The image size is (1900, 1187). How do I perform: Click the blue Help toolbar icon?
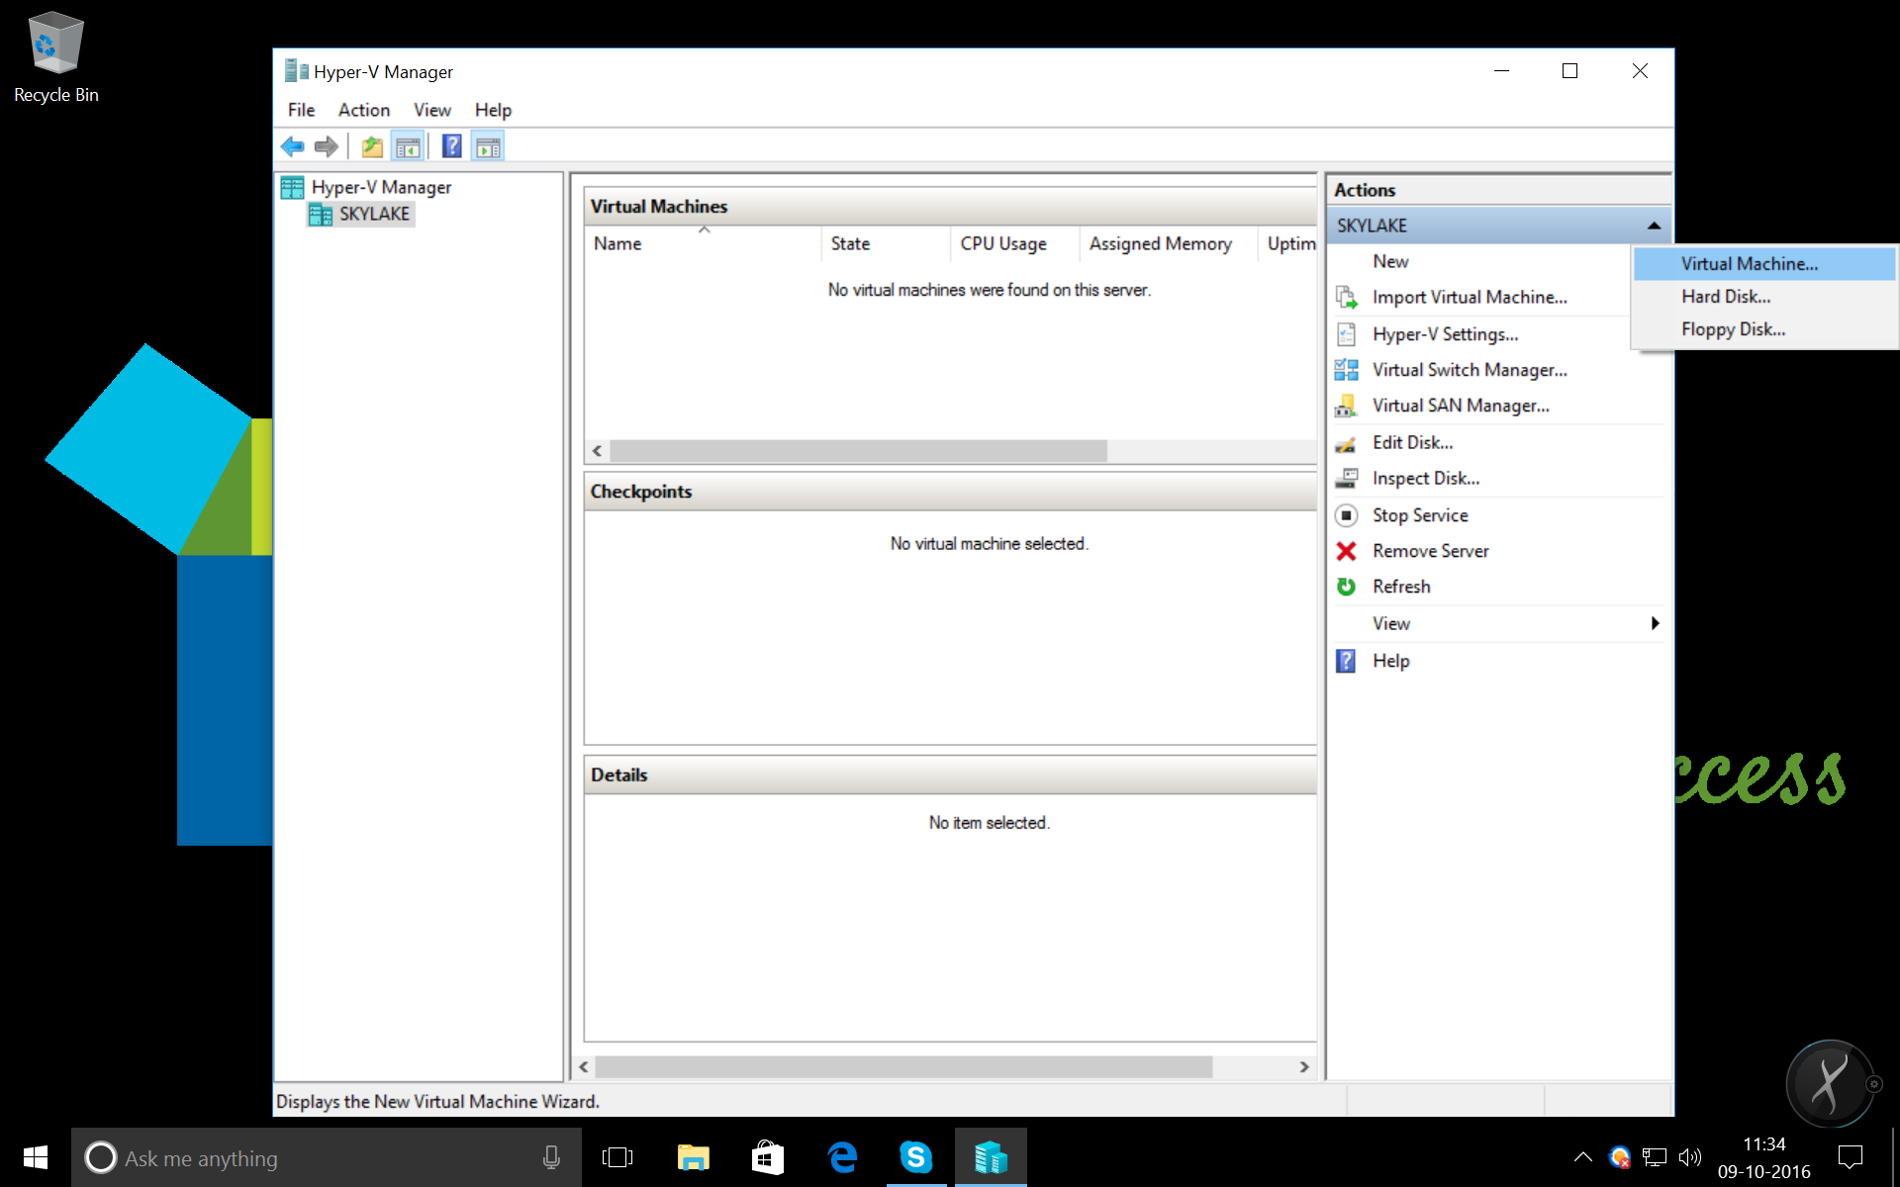click(x=451, y=147)
